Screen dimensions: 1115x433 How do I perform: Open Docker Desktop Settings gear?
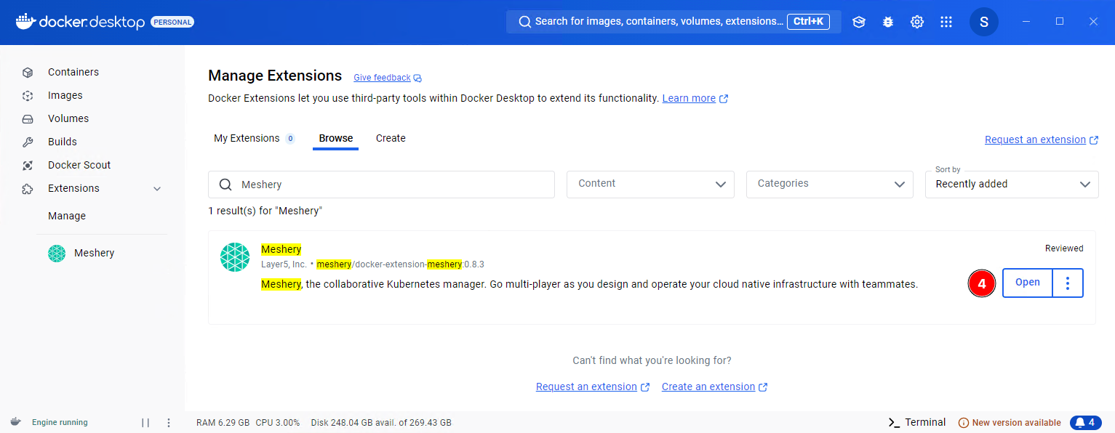click(x=916, y=22)
